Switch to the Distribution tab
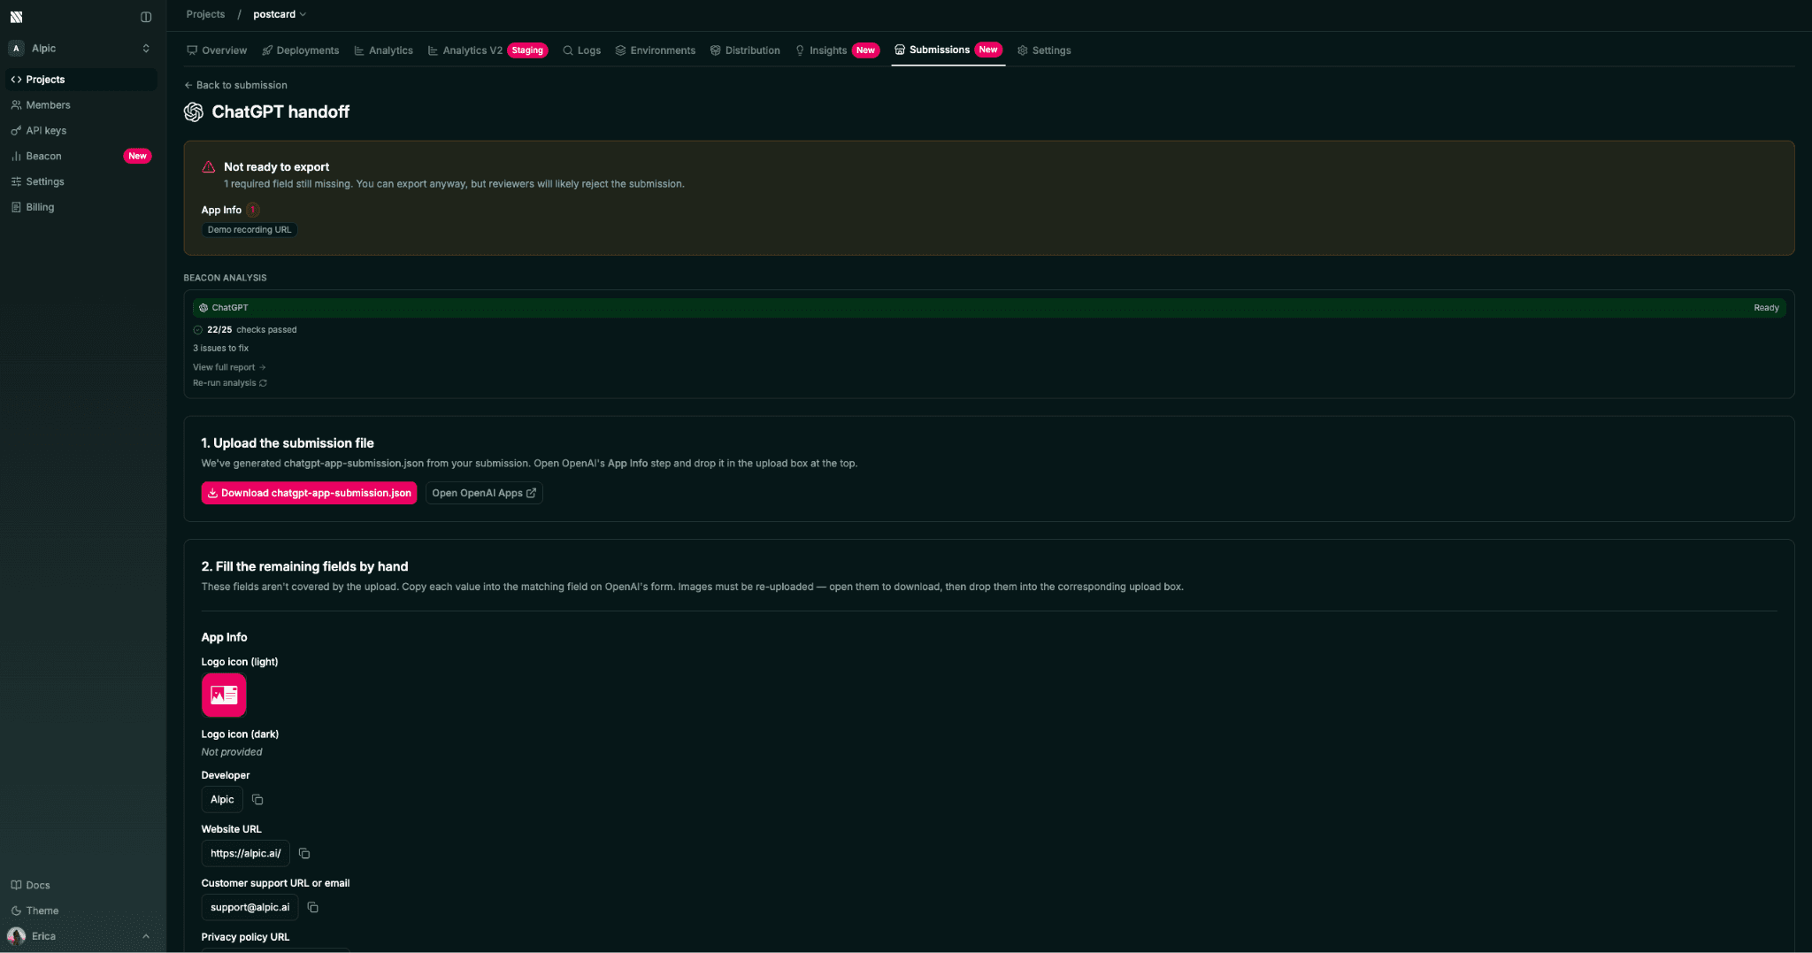Image resolution: width=1812 pixels, height=953 pixels. (x=745, y=50)
